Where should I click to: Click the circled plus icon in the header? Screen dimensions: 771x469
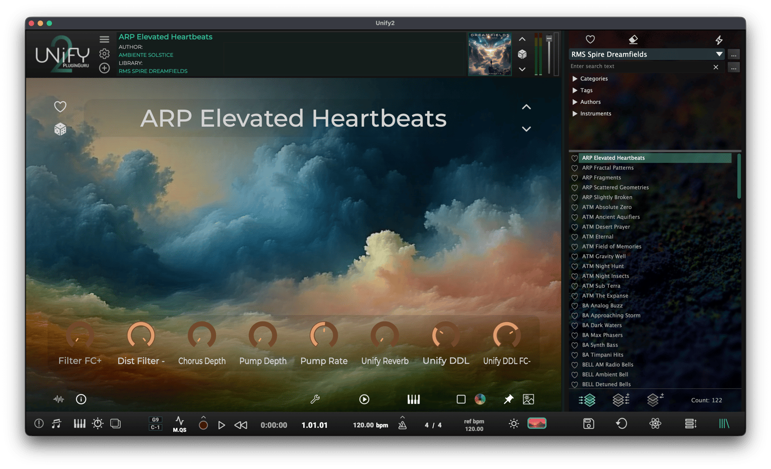(x=104, y=68)
